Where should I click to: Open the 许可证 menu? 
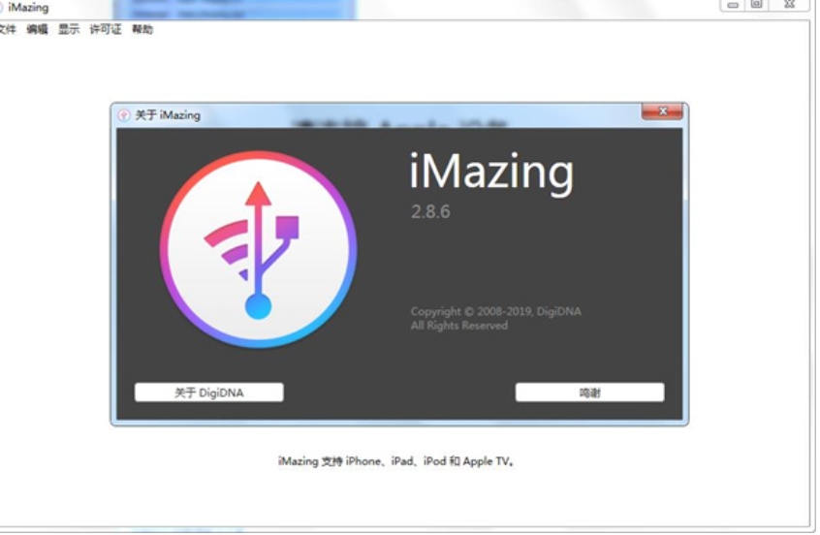click(106, 29)
